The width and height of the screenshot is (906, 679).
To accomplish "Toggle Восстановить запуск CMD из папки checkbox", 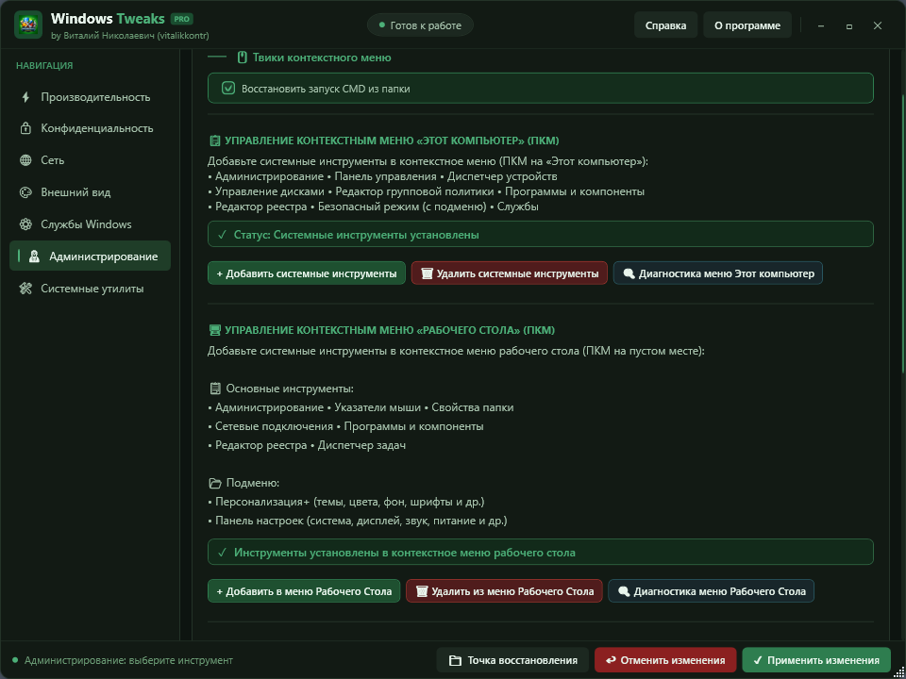I will pyautogui.click(x=228, y=89).
